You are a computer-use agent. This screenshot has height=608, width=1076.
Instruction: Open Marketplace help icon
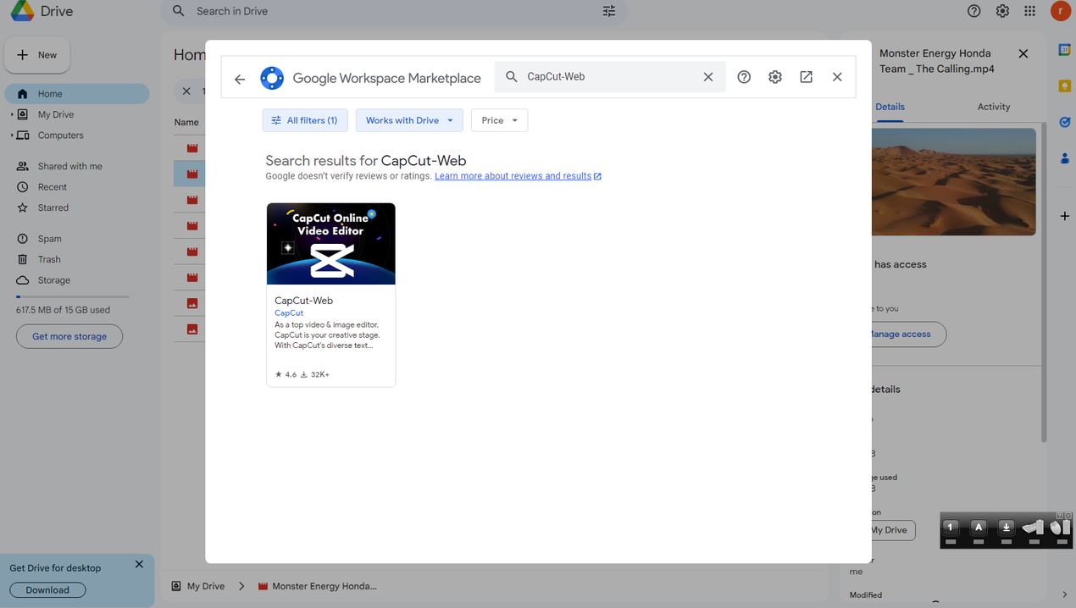pos(744,77)
